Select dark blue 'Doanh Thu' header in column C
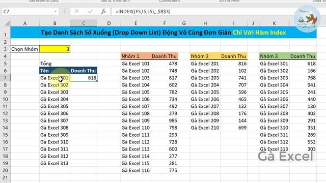This screenshot has width=326, height=183. (x=84, y=71)
